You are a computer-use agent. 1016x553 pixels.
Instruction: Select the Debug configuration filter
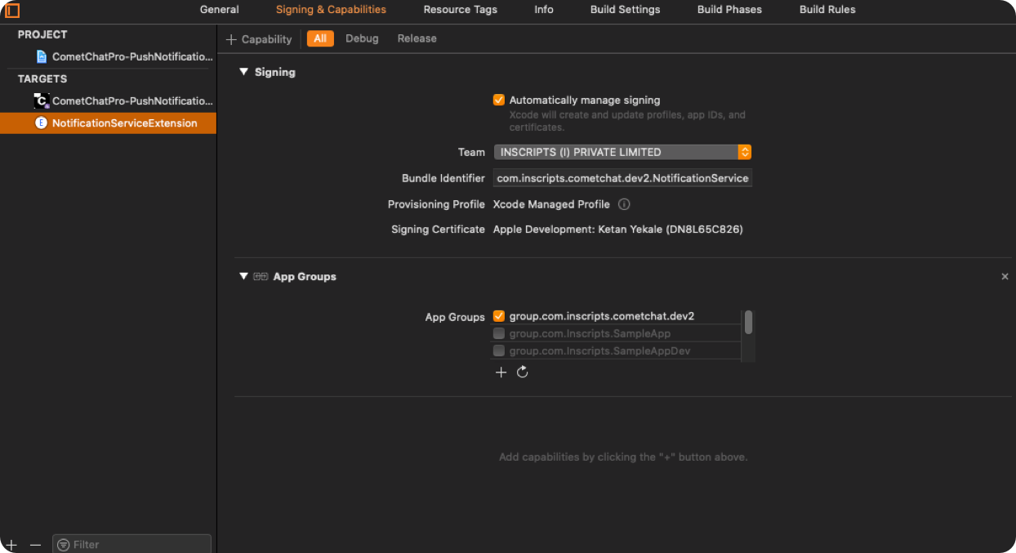tap(362, 38)
